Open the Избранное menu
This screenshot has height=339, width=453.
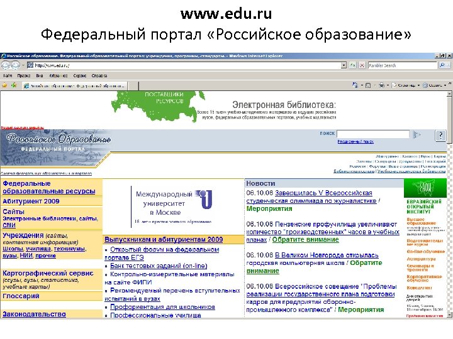click(x=58, y=75)
